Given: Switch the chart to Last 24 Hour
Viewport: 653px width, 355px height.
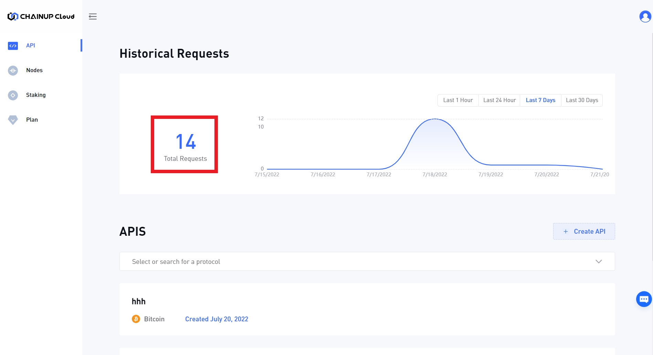Looking at the screenshot, I should point(499,100).
